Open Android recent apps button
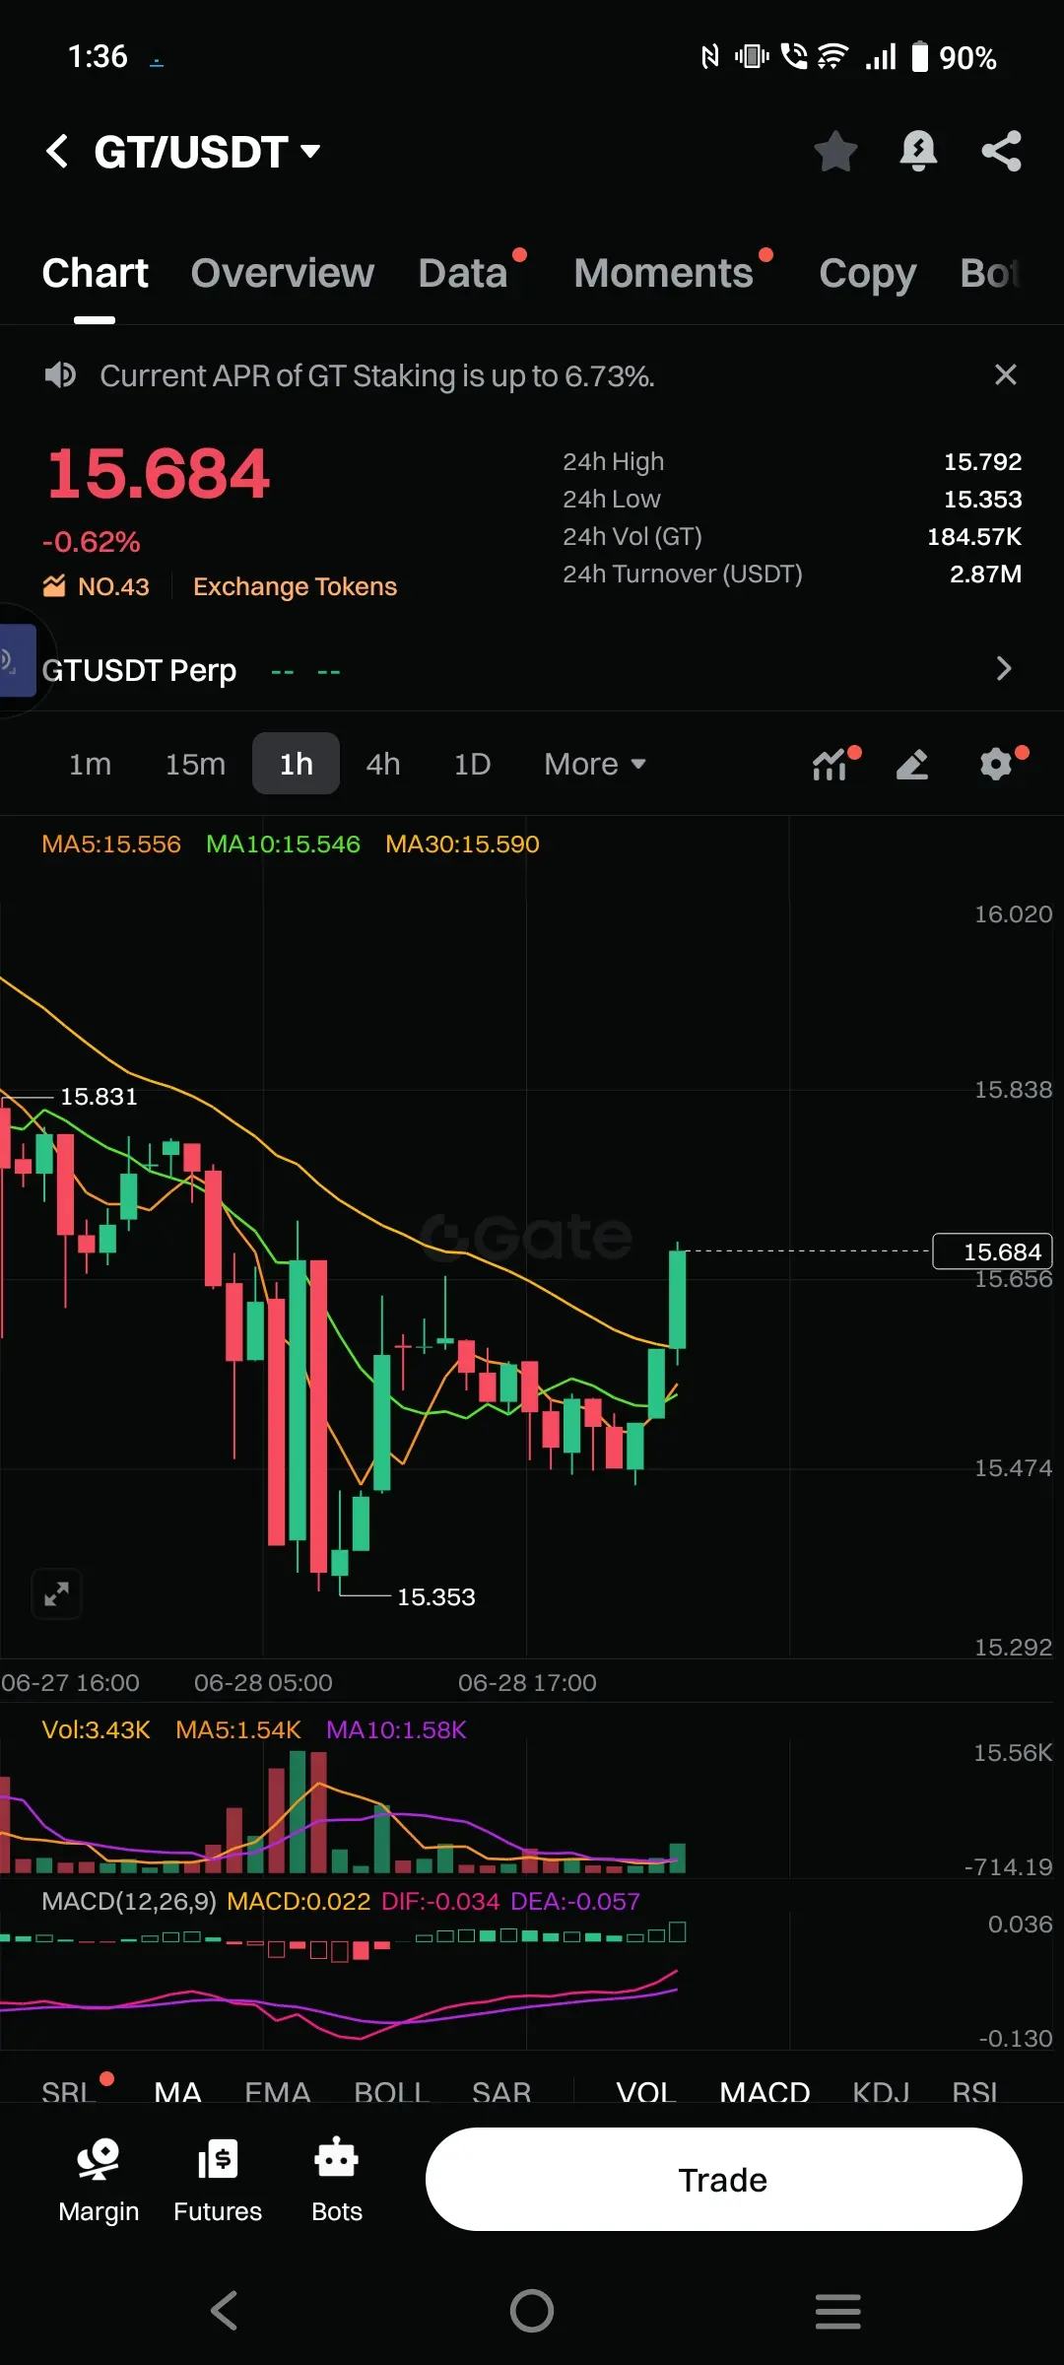 (838, 2310)
